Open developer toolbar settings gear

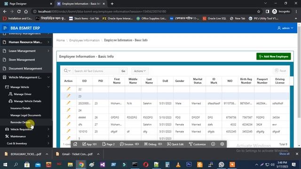click(x=222, y=144)
